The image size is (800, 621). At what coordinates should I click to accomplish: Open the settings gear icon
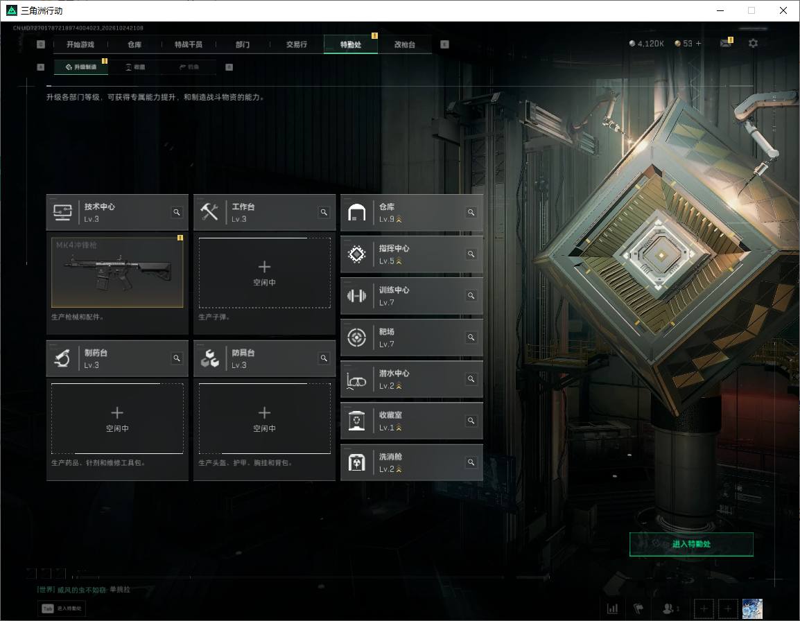[x=753, y=44]
